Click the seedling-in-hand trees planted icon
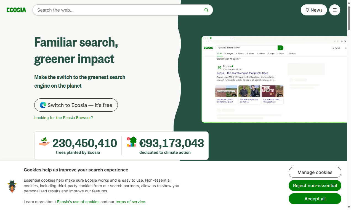The image size is (351, 210). (x=44, y=142)
